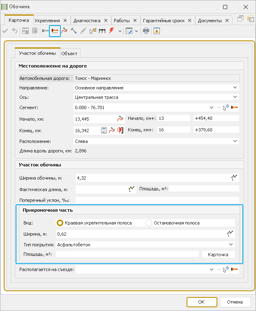The image size is (256, 311).
Task: Click the Поперечный уклон input field
Action: click(151, 200)
